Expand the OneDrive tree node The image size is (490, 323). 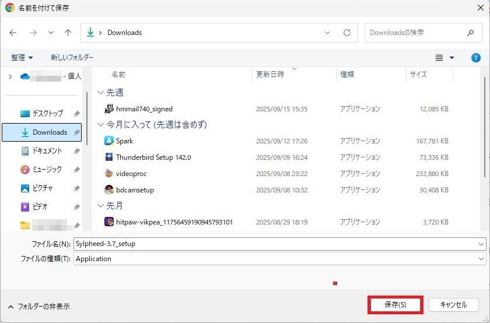10,76
